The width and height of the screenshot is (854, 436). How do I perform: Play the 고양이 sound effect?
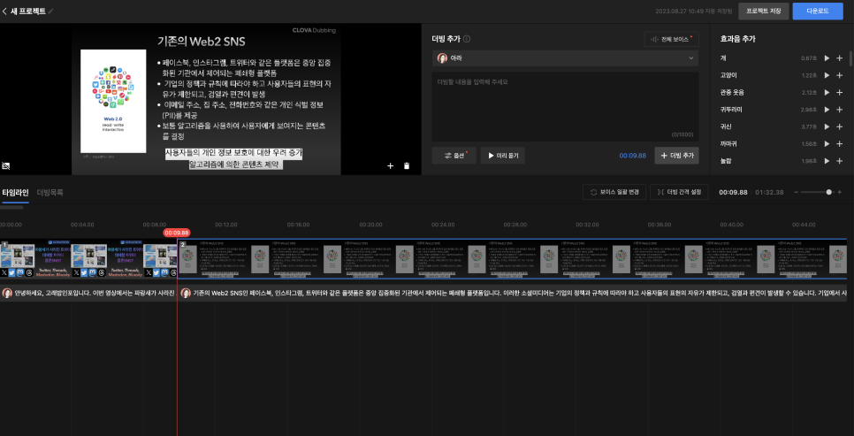[x=827, y=75]
